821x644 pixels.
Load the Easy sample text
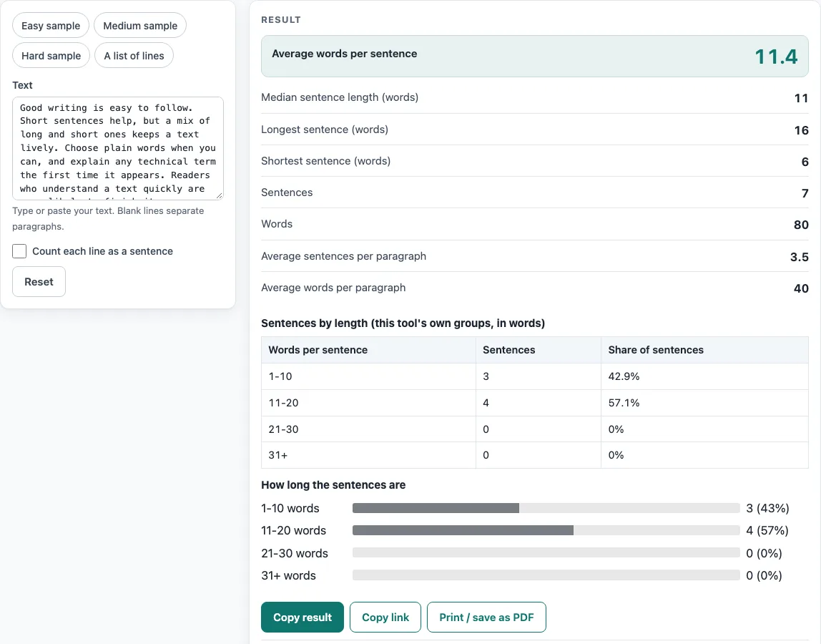click(x=51, y=26)
